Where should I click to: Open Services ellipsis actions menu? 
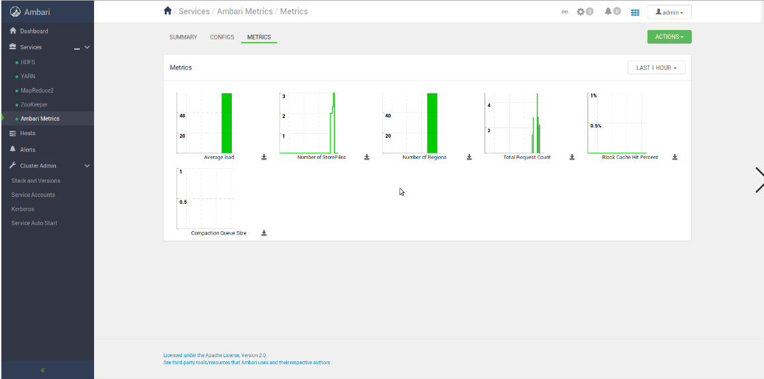tap(76, 48)
